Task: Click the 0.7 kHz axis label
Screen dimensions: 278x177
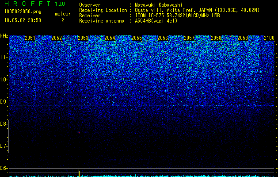Action: [x=4, y=146]
